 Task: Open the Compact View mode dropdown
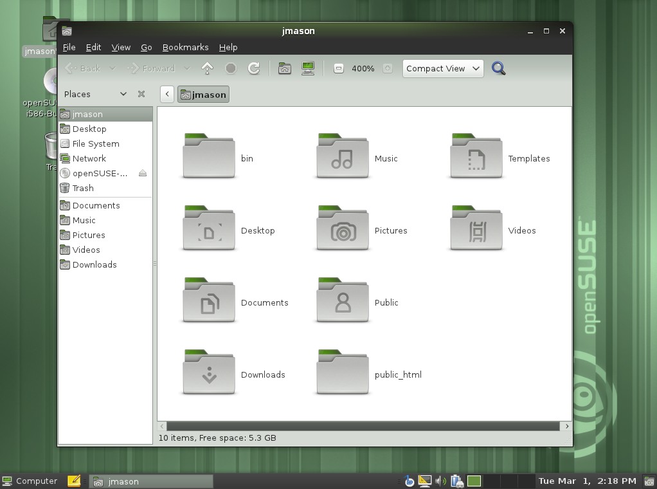coord(443,68)
